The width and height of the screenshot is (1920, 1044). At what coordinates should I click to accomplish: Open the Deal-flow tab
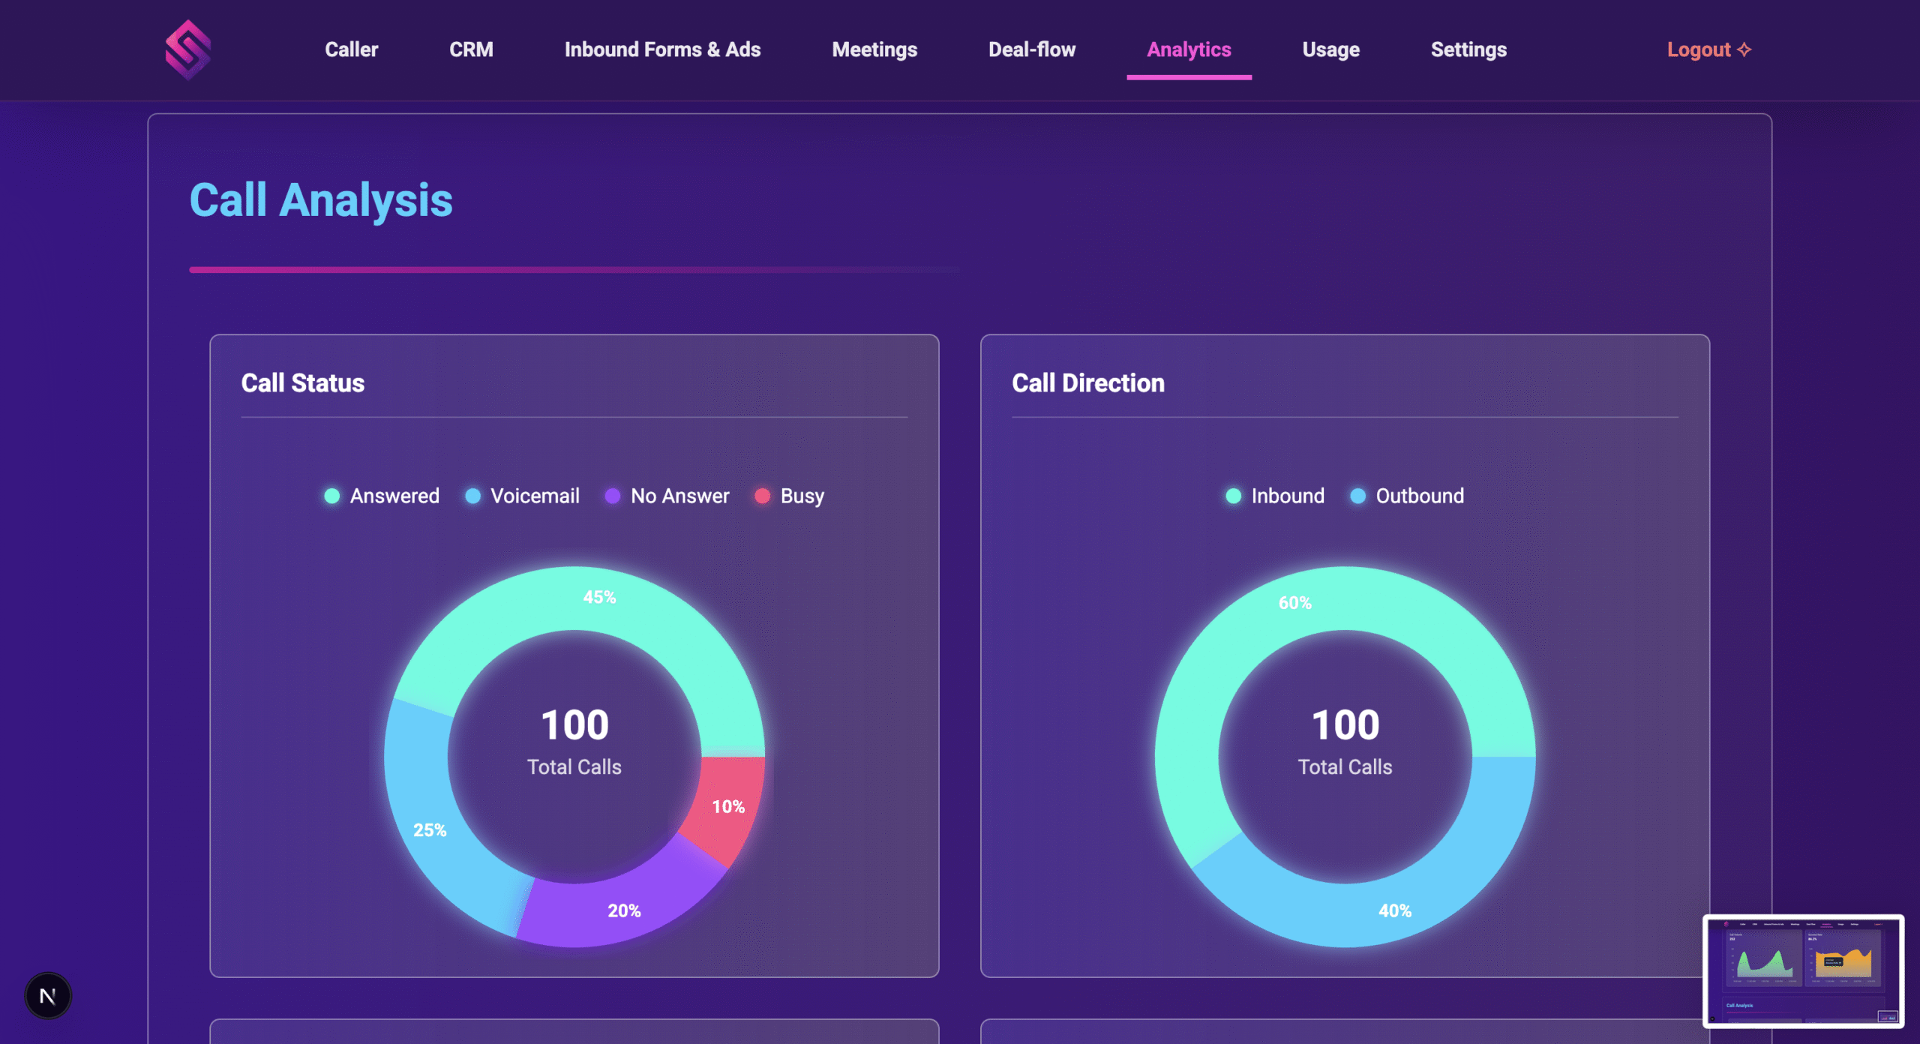(x=1032, y=49)
